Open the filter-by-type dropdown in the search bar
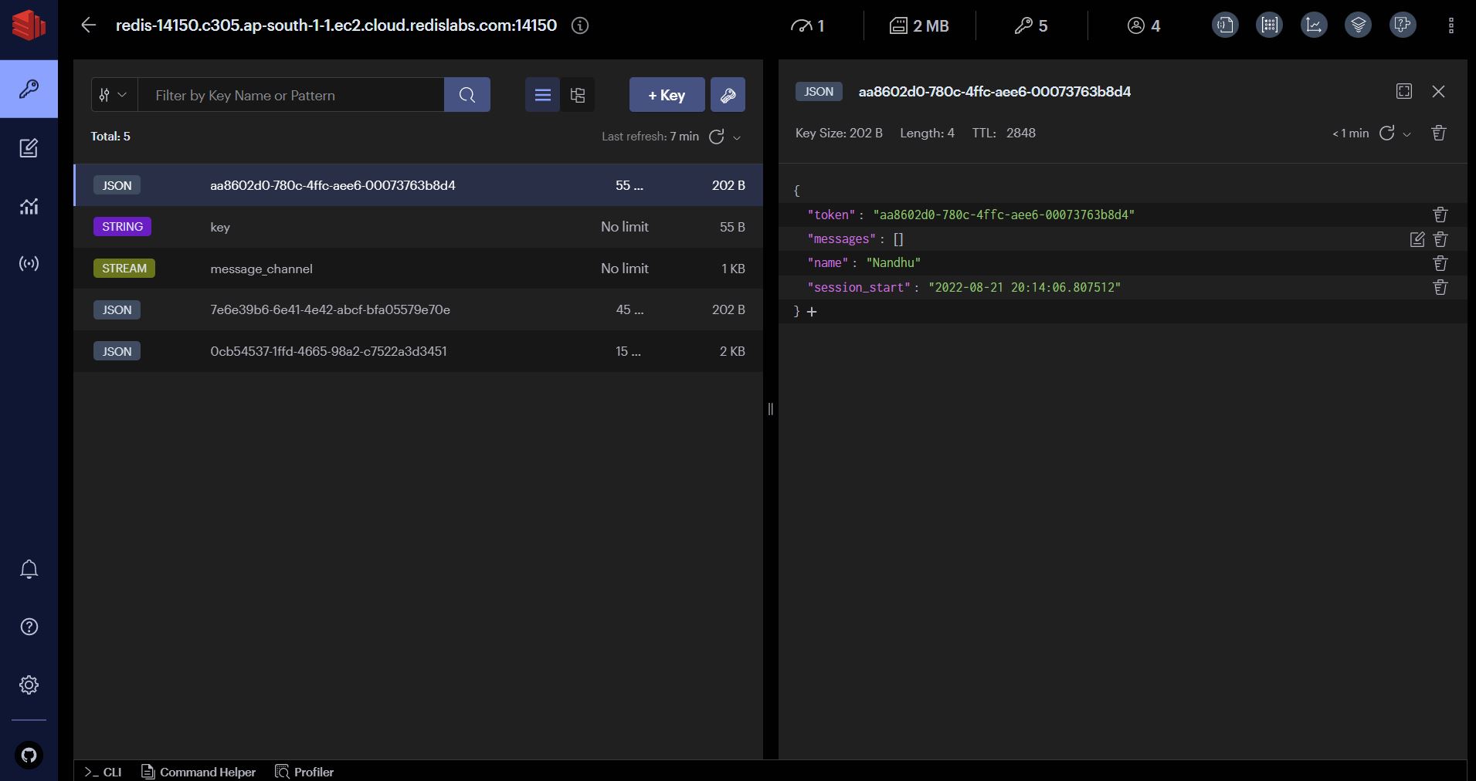 (113, 94)
